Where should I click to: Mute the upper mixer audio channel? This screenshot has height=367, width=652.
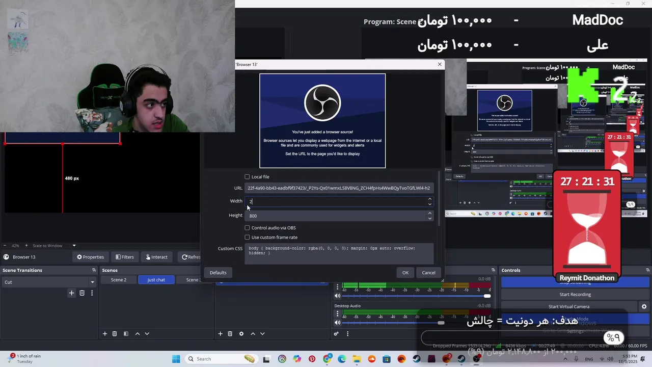pyautogui.click(x=337, y=296)
